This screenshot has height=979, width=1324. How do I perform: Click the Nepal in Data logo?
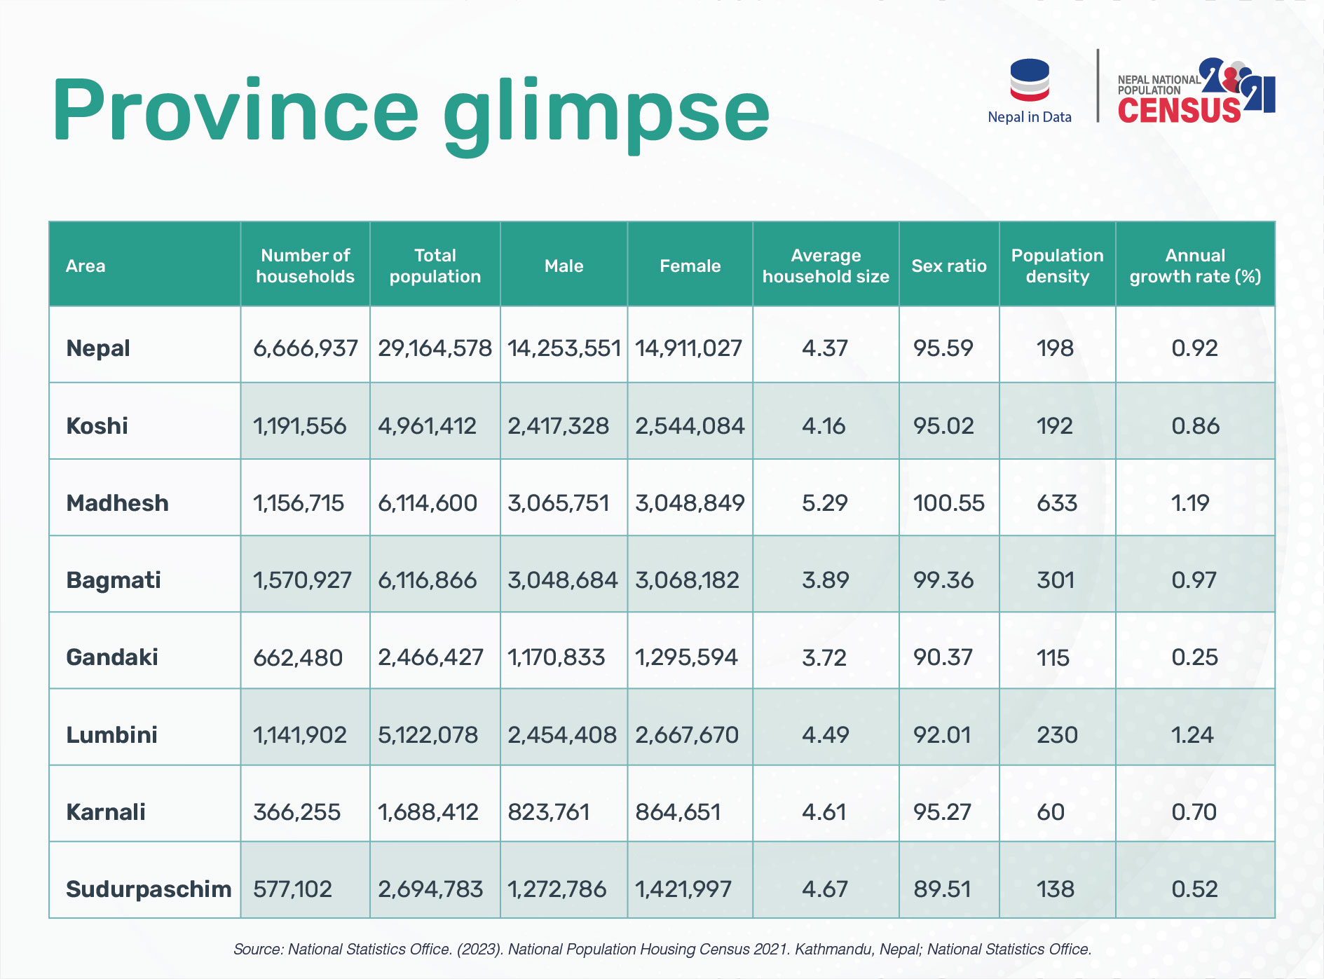(x=1029, y=92)
